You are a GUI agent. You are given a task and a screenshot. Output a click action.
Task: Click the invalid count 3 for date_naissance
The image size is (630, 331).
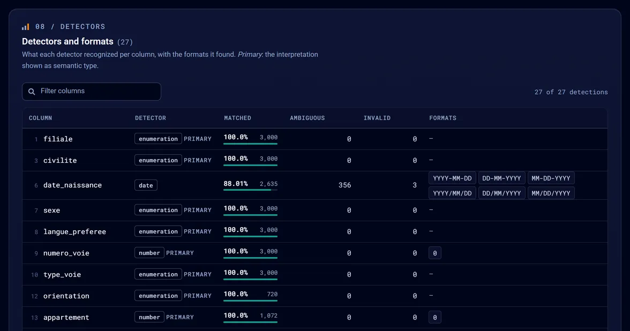click(415, 185)
